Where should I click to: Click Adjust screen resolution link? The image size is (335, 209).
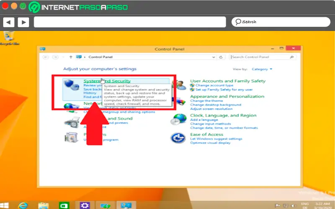point(211,109)
